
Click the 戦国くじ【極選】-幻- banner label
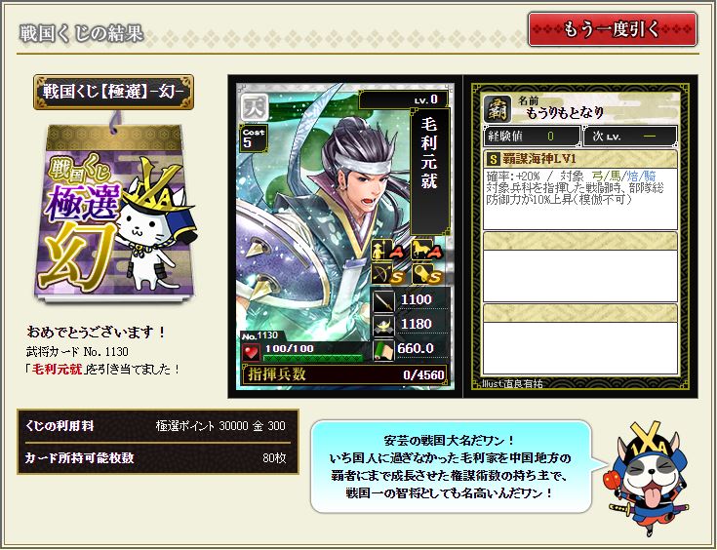coord(113,92)
